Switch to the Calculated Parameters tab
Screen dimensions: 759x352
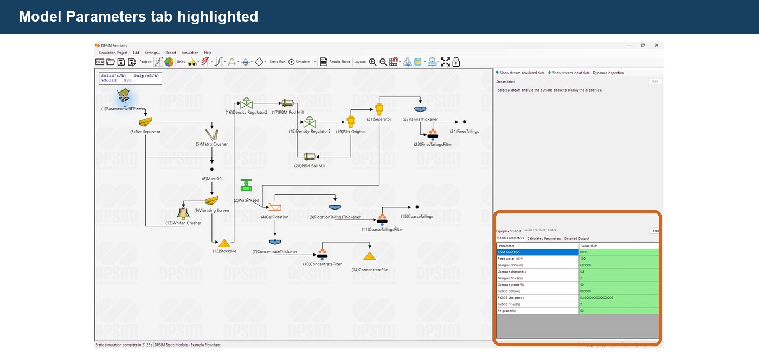544,238
